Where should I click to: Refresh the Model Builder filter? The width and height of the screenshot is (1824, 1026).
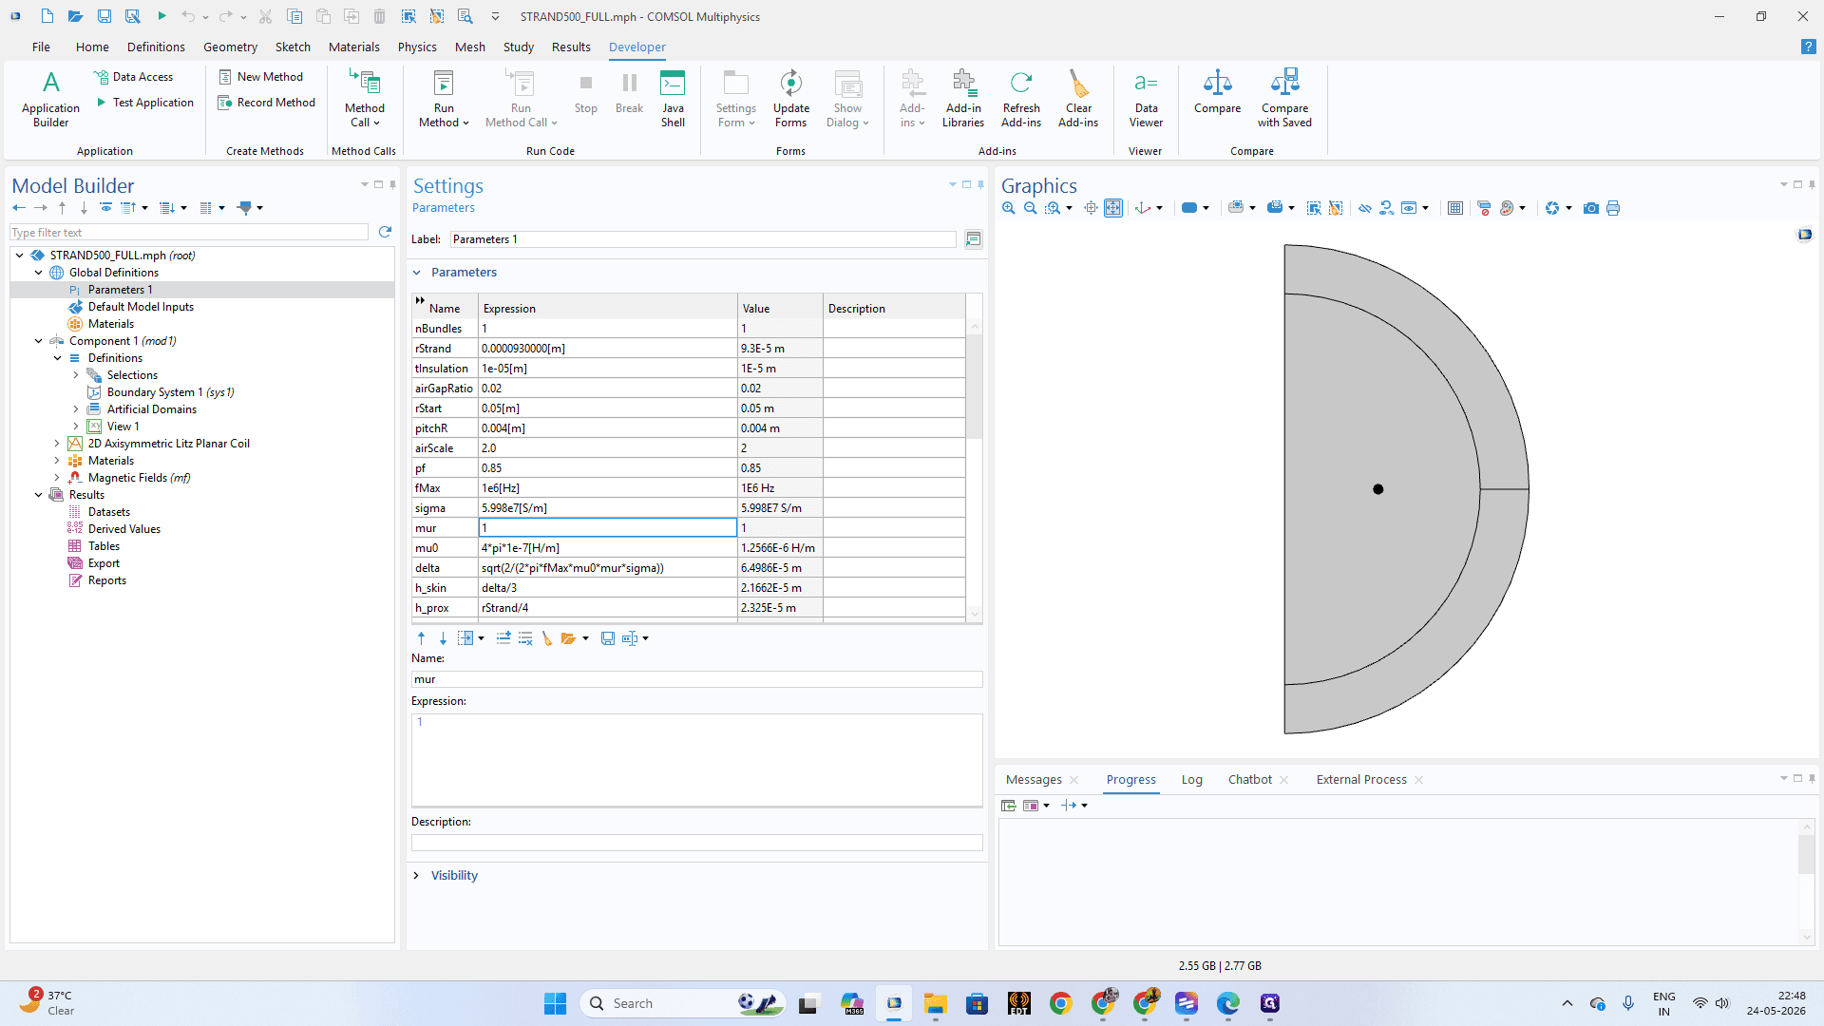click(x=385, y=232)
